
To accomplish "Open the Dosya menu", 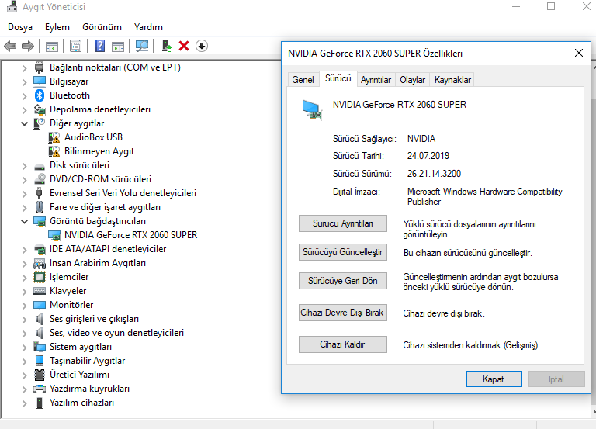I will (20, 27).
